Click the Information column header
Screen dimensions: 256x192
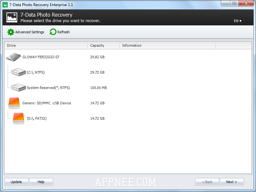click(167, 45)
